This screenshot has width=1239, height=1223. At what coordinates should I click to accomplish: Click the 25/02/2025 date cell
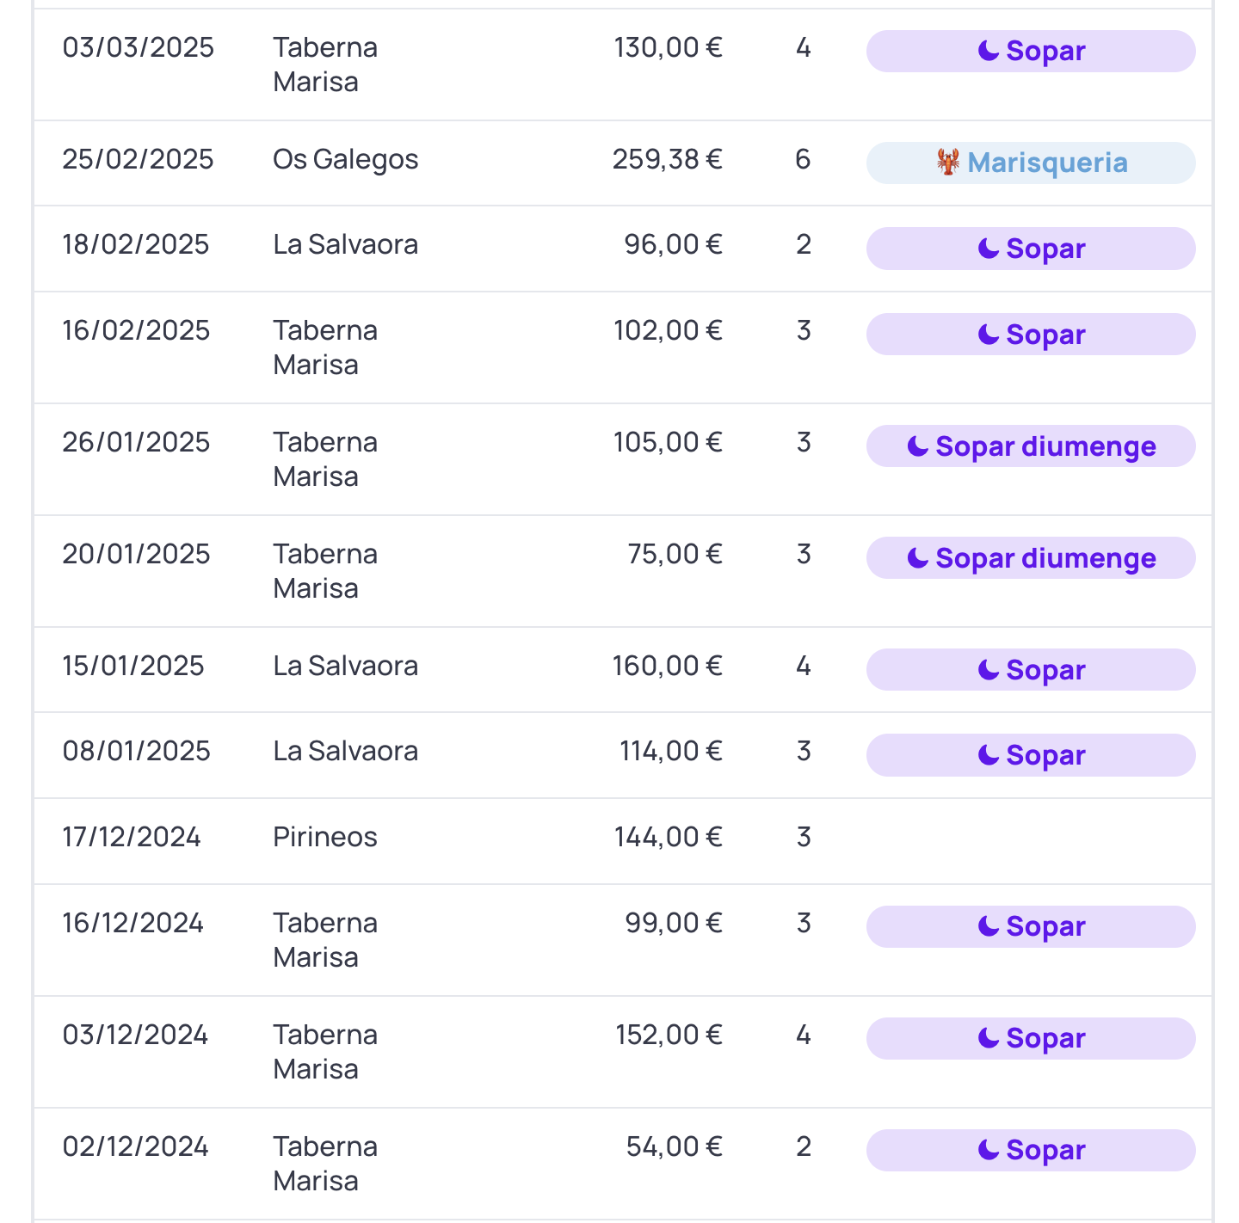[x=138, y=159]
